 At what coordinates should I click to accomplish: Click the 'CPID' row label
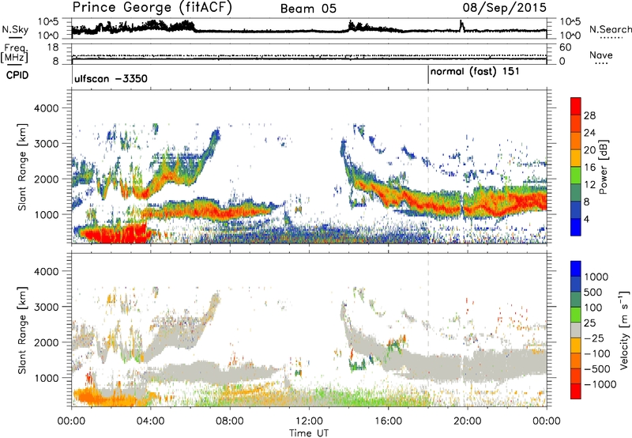(17, 75)
